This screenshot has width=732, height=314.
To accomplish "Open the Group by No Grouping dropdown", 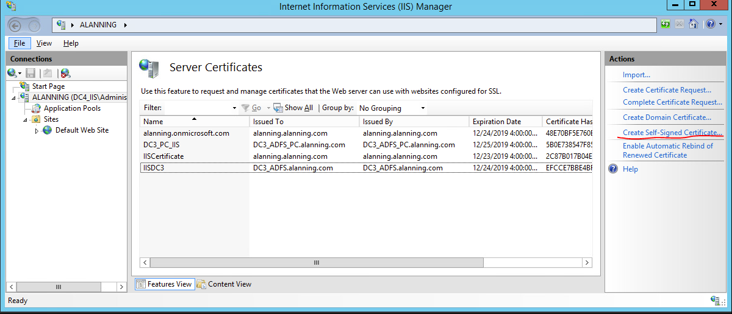I will pos(423,108).
